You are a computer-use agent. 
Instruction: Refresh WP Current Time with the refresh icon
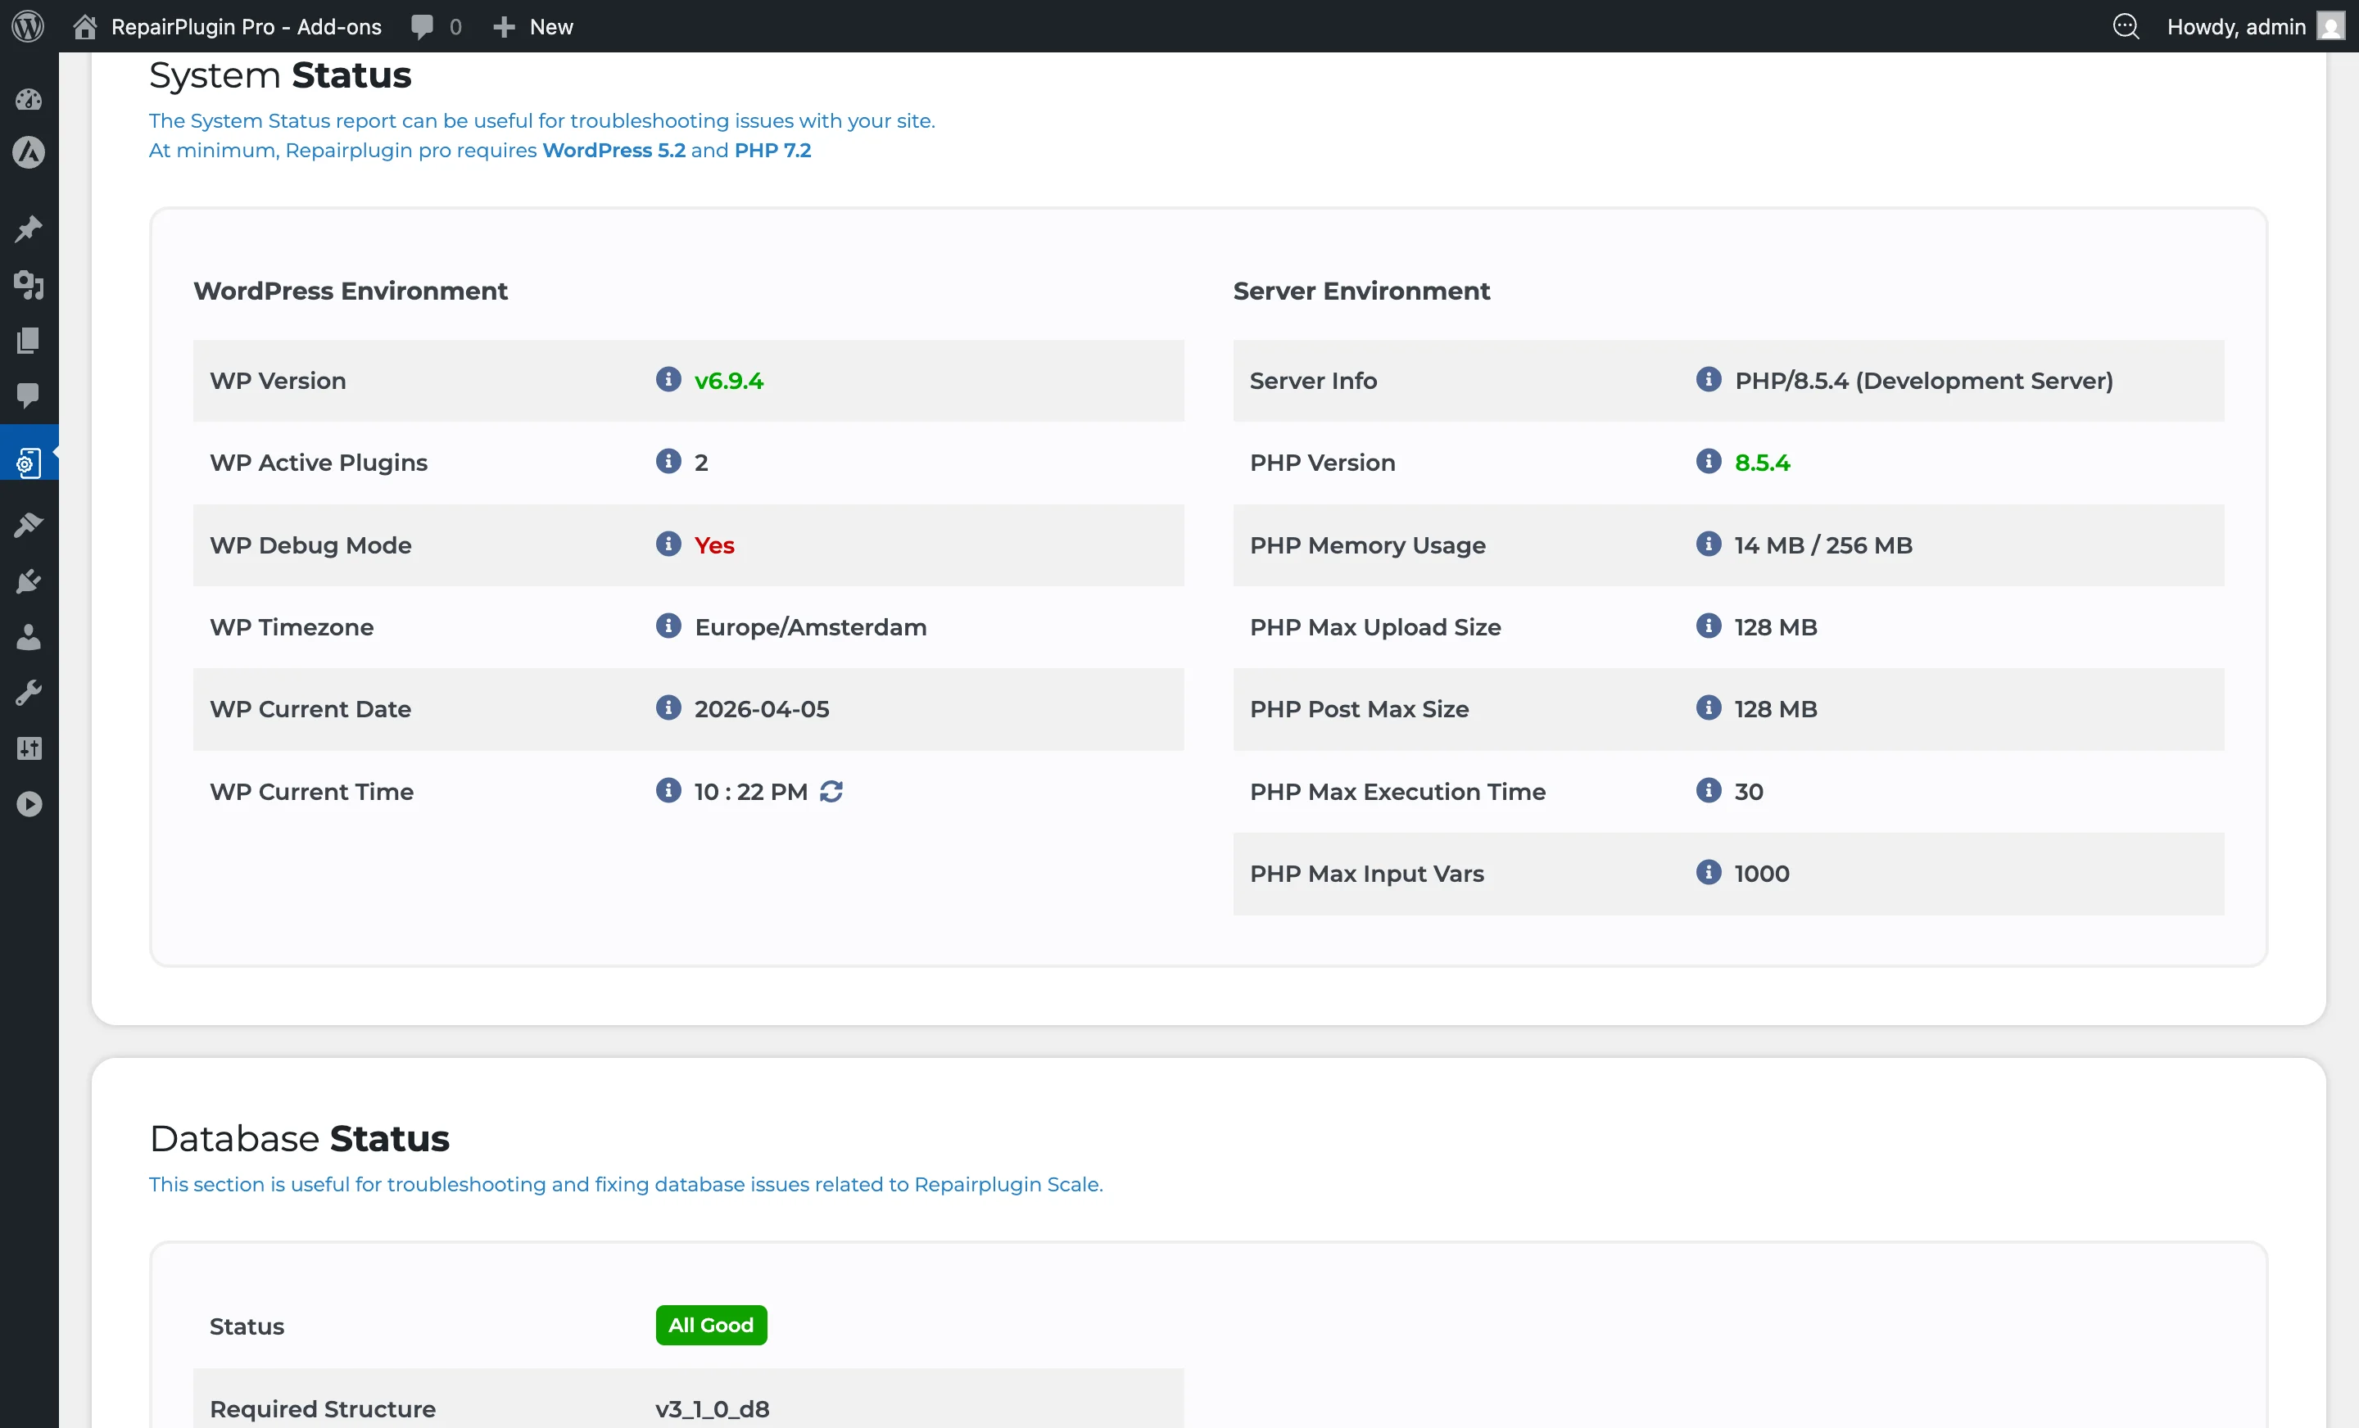point(831,791)
